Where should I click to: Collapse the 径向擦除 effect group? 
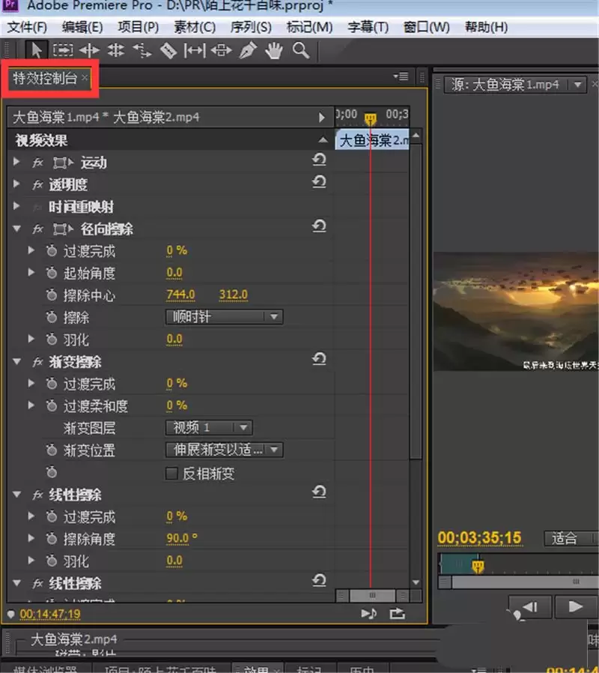17,229
